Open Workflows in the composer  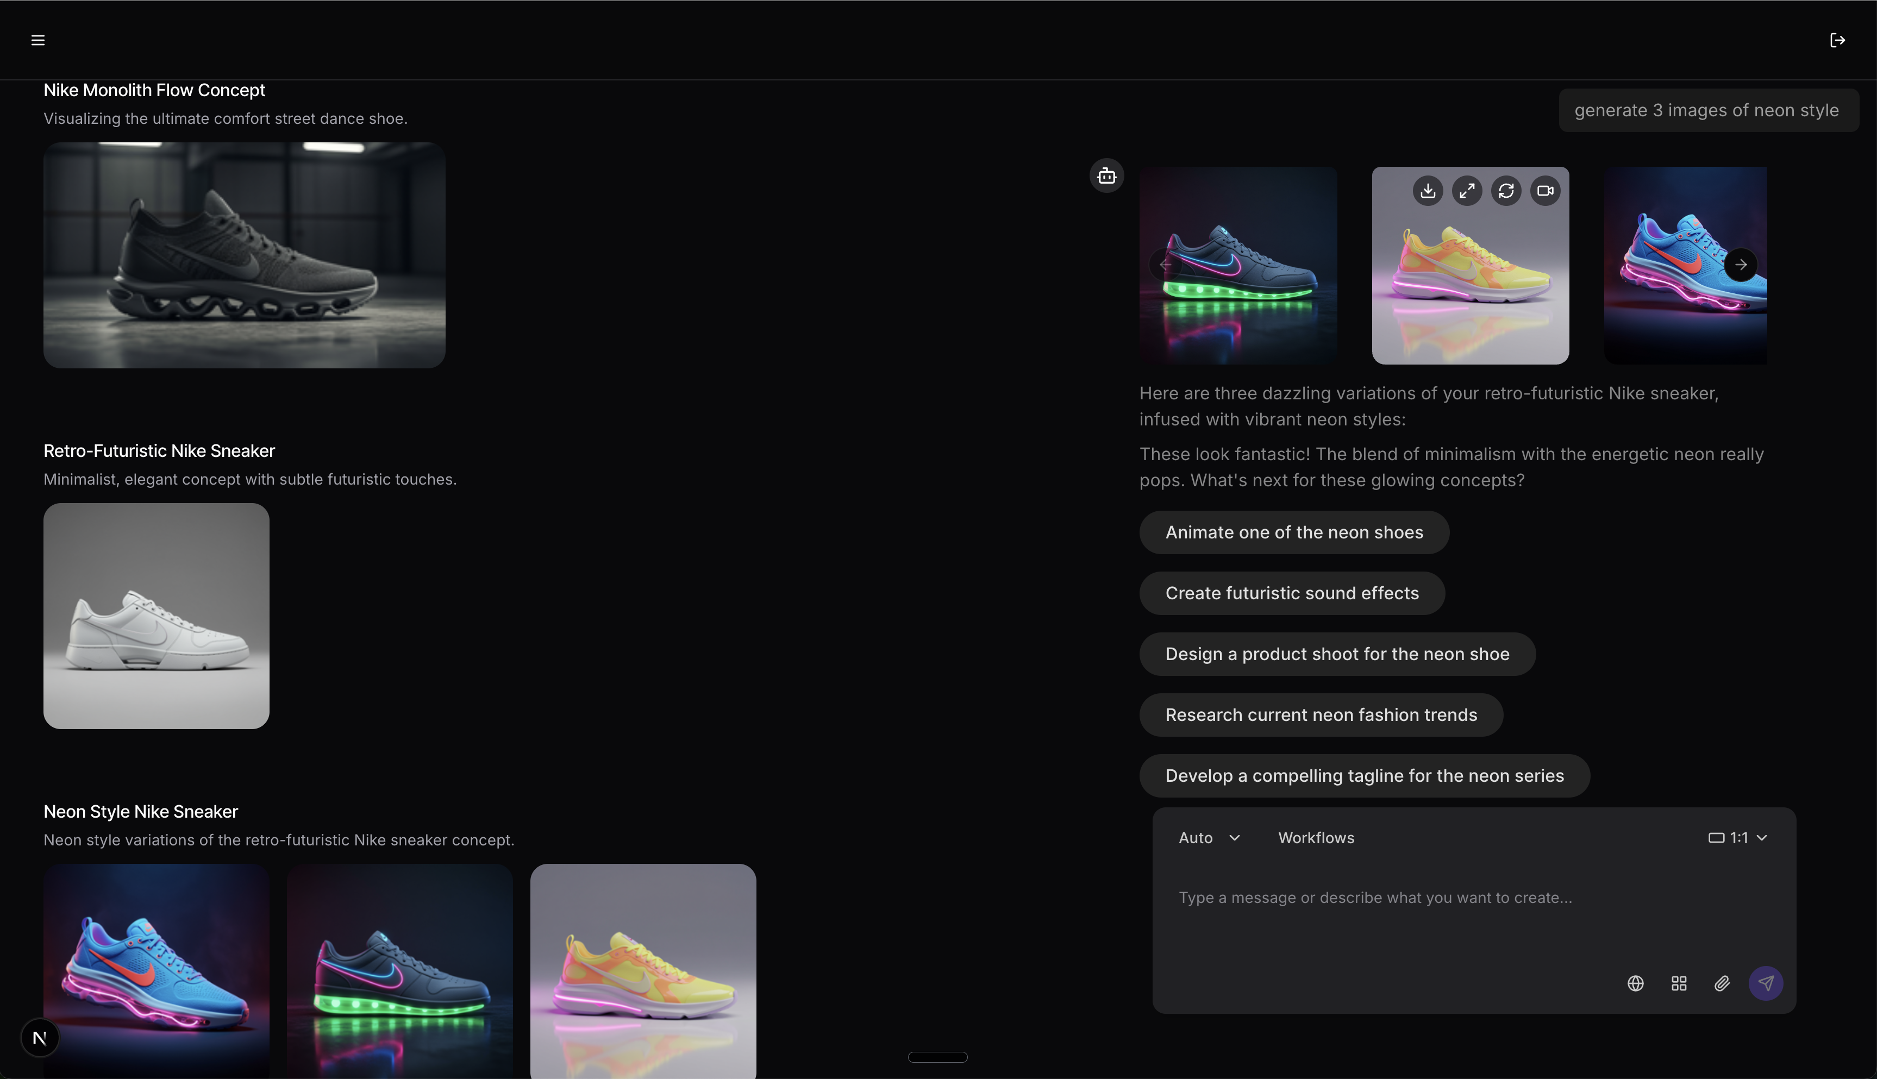[x=1316, y=837]
